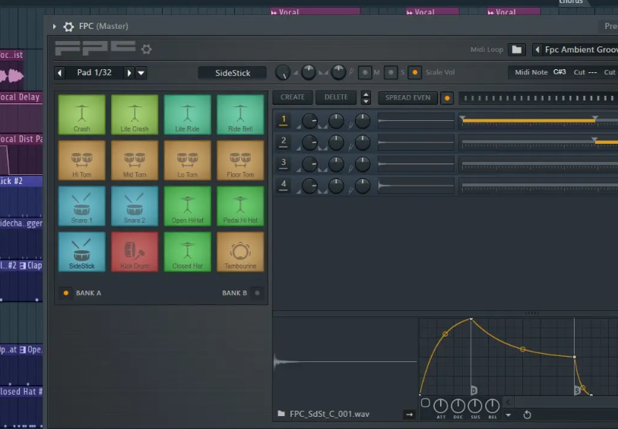Select layer 2
Screen dimensions: 618x429
(x=284, y=142)
